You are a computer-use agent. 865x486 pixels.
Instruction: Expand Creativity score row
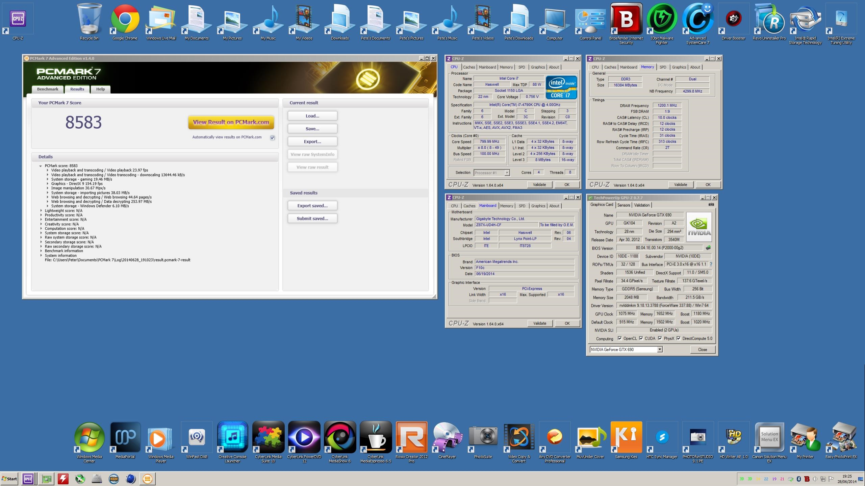[x=41, y=224]
